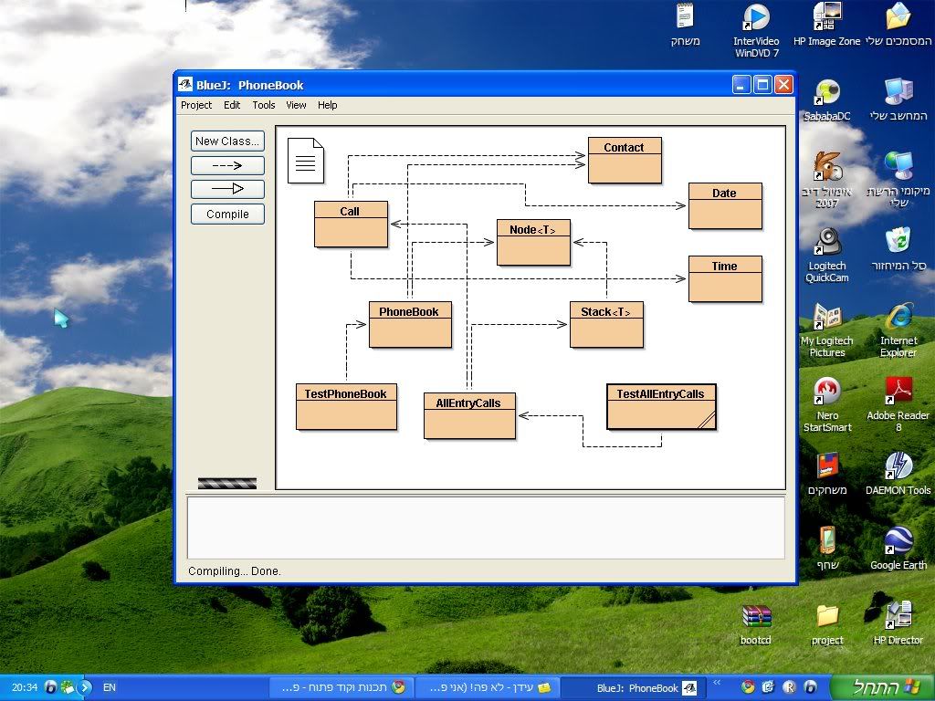Open the Tools menu
Viewport: 935px width, 701px height.
tap(264, 105)
